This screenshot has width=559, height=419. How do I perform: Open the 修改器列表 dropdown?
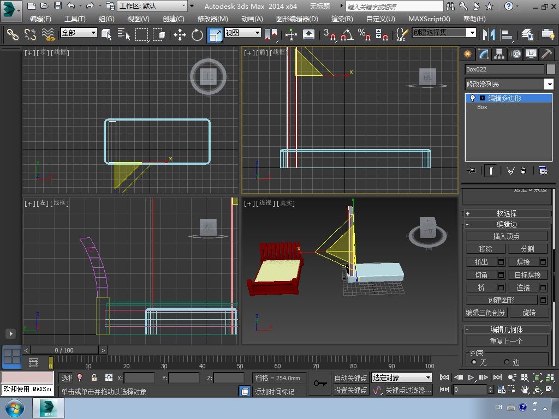coord(549,84)
